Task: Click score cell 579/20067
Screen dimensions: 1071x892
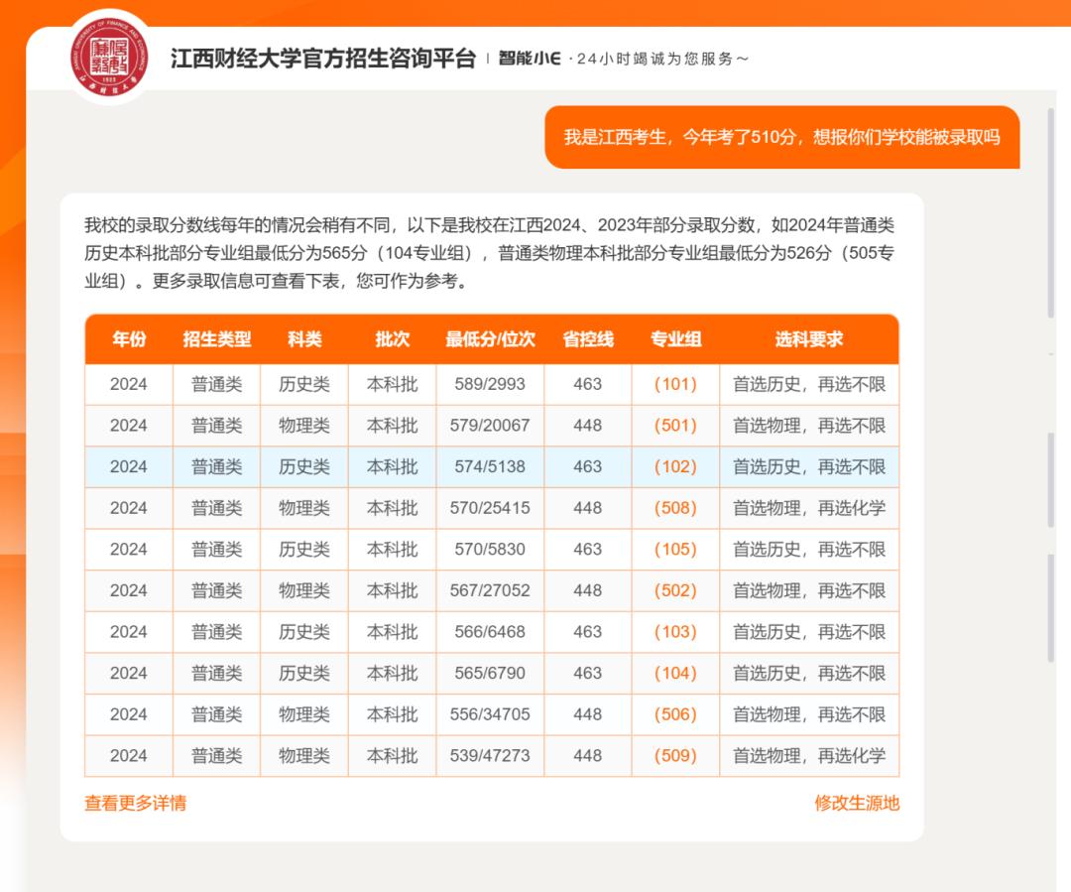Action: 490,425
